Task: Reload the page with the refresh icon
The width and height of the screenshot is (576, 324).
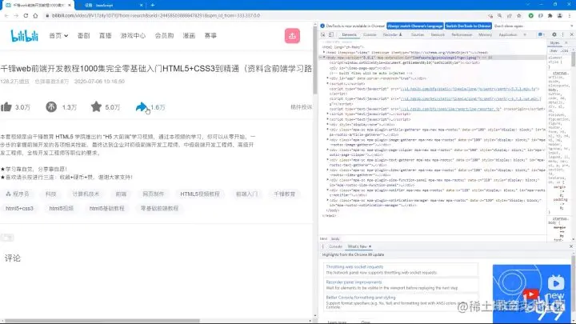Action: [x=26, y=15]
